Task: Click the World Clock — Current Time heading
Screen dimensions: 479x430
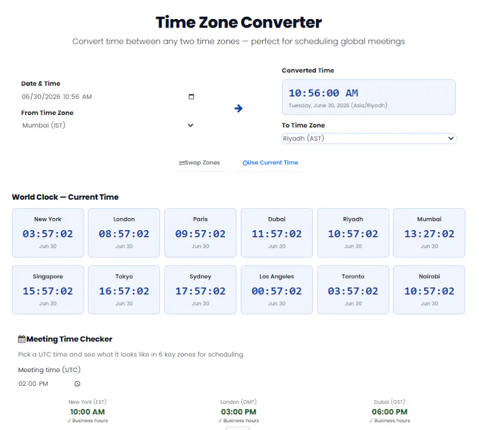Action: 65,197
